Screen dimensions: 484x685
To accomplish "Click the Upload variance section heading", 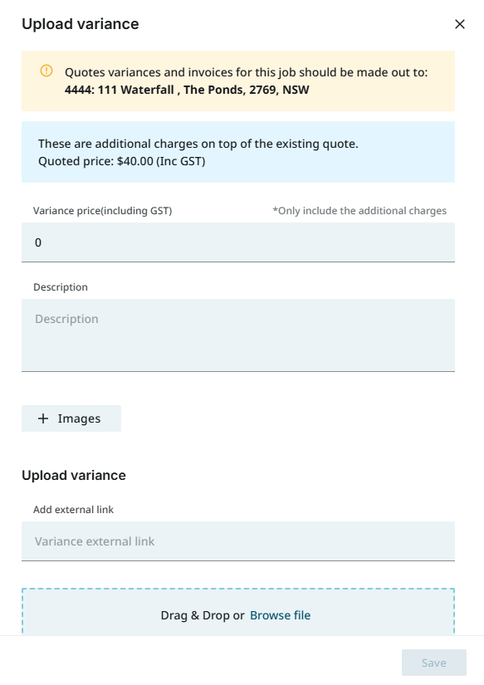I will 74,475.
